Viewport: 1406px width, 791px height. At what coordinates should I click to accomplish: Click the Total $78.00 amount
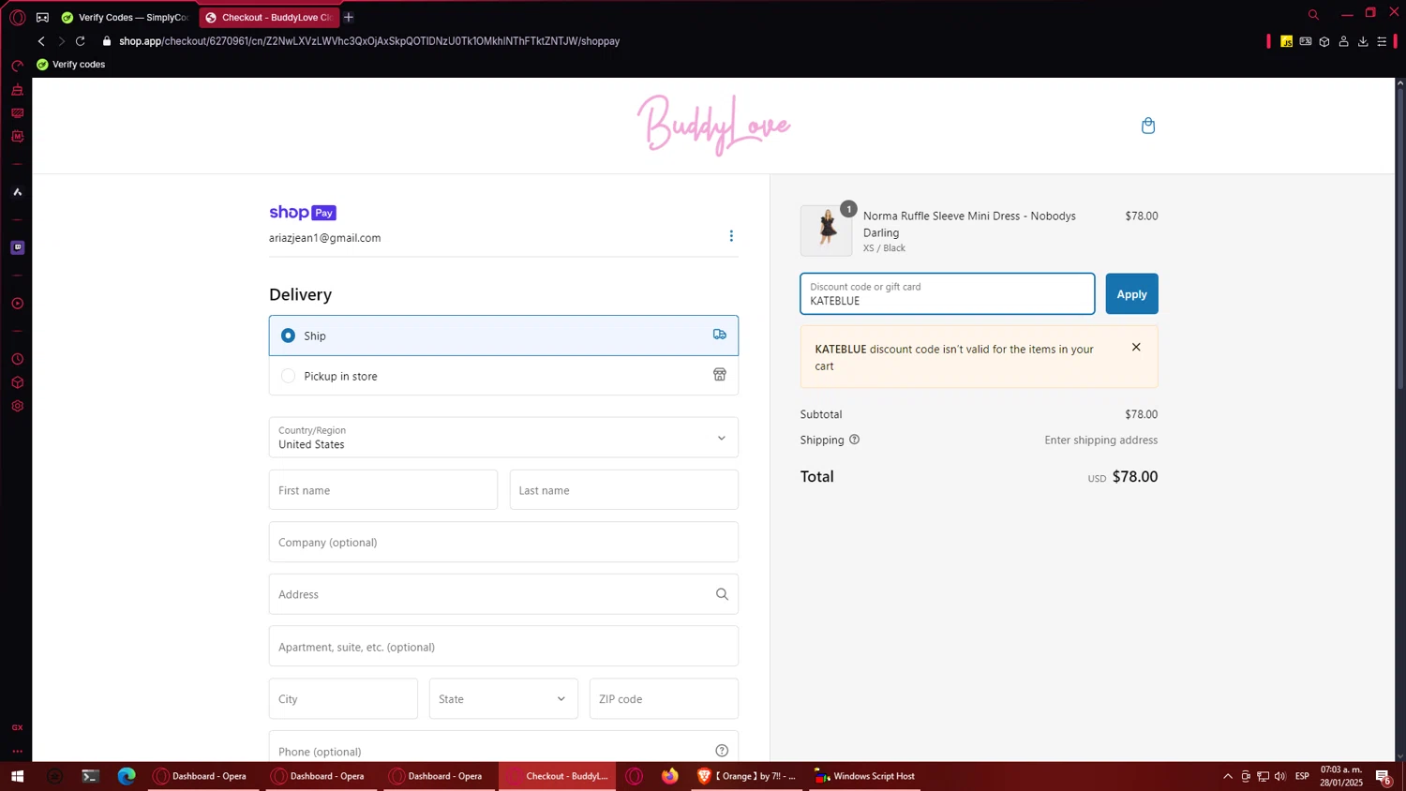[1135, 477]
